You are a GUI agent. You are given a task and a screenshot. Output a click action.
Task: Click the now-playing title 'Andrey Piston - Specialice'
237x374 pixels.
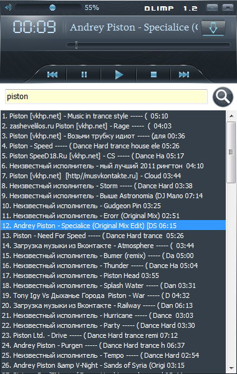click(134, 27)
